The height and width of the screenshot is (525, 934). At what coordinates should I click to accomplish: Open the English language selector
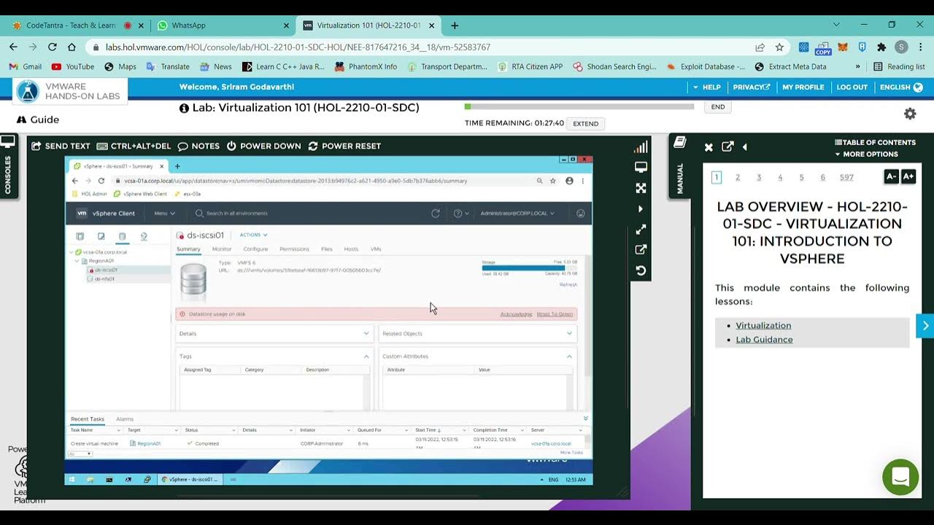click(x=901, y=87)
